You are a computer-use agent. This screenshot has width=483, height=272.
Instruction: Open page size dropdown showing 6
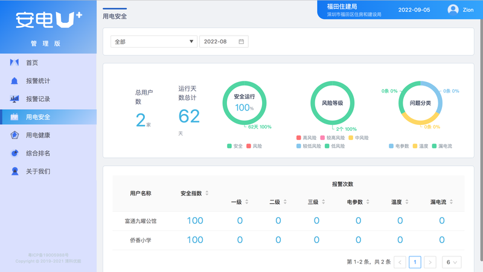(x=452, y=262)
